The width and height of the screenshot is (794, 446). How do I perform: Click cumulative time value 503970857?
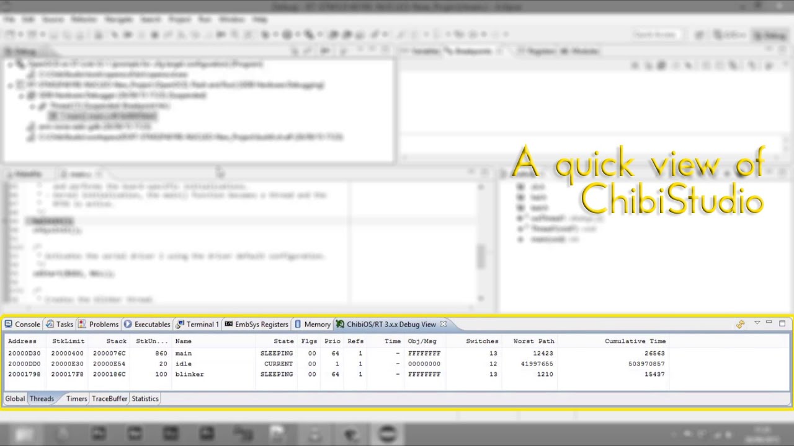646,364
